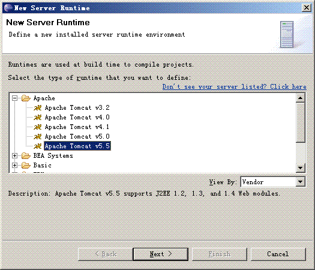Click the bold New Server Runtime heading
Screen dimensions: 315x270
coord(48,22)
